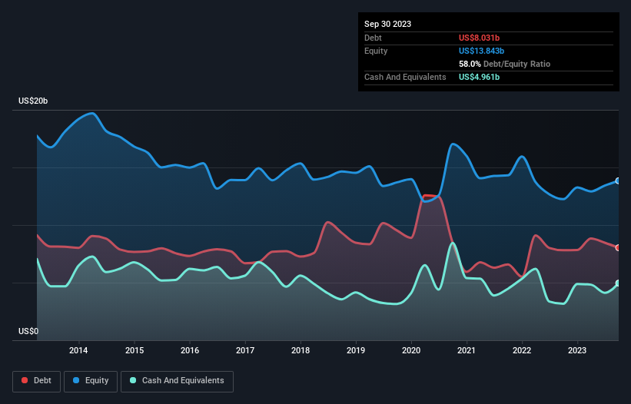Click the Debt row label in tooltip

[x=373, y=38]
